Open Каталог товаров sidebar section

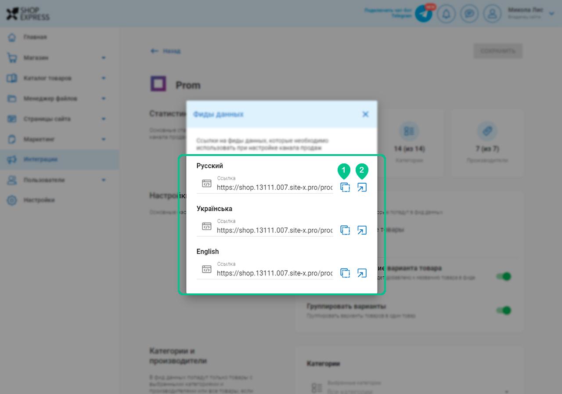(47, 78)
